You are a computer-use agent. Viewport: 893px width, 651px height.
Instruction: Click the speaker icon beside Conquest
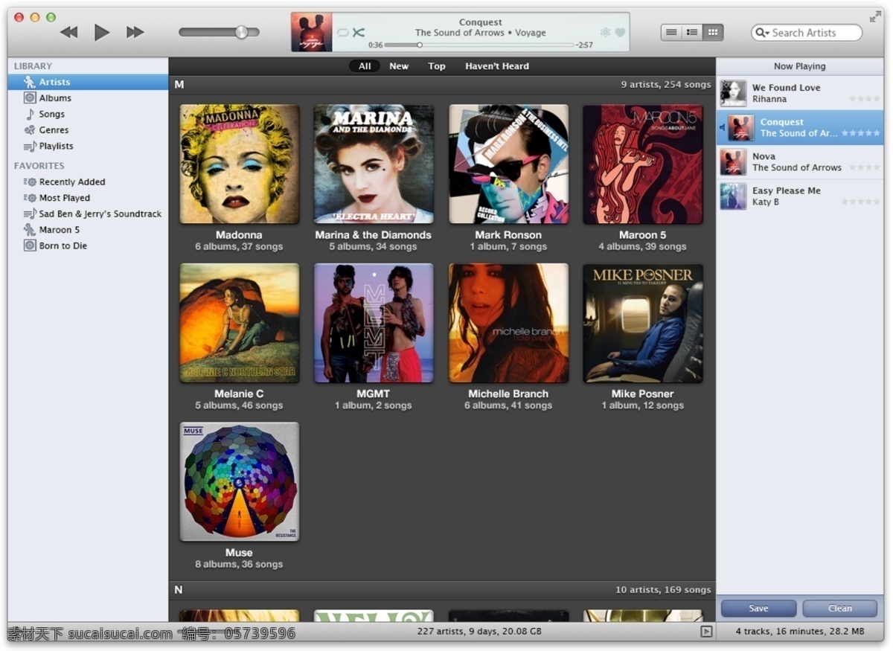click(723, 128)
